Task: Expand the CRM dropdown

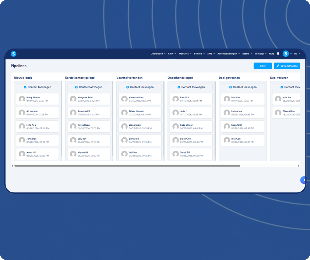Action: point(172,54)
